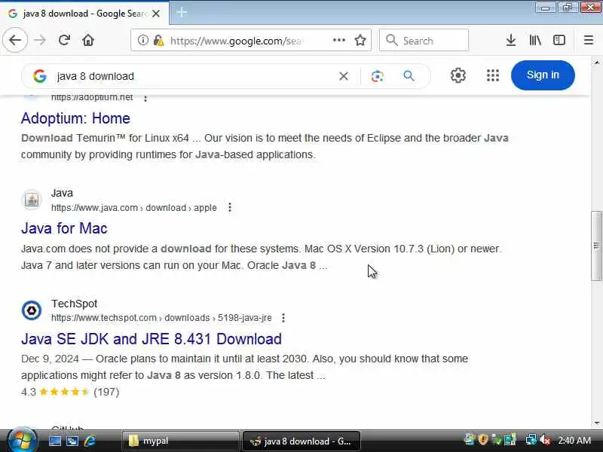Open the Firefox hamburger menu

[589, 40]
